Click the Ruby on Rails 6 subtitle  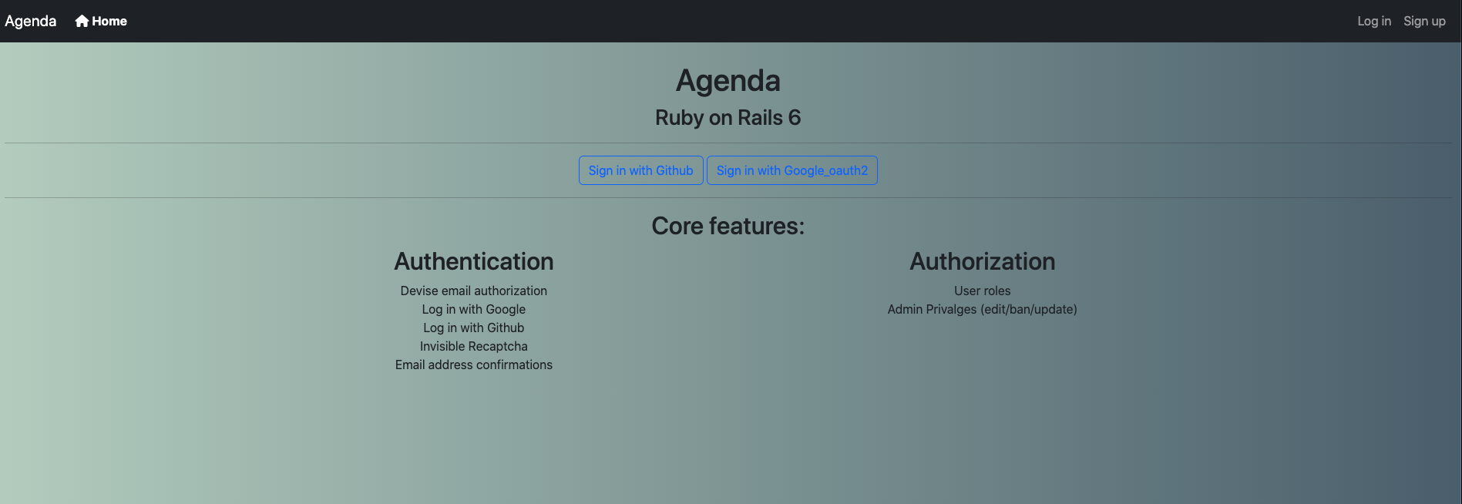click(x=728, y=118)
